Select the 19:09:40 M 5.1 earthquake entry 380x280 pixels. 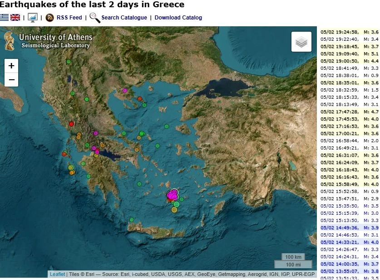[349, 53]
